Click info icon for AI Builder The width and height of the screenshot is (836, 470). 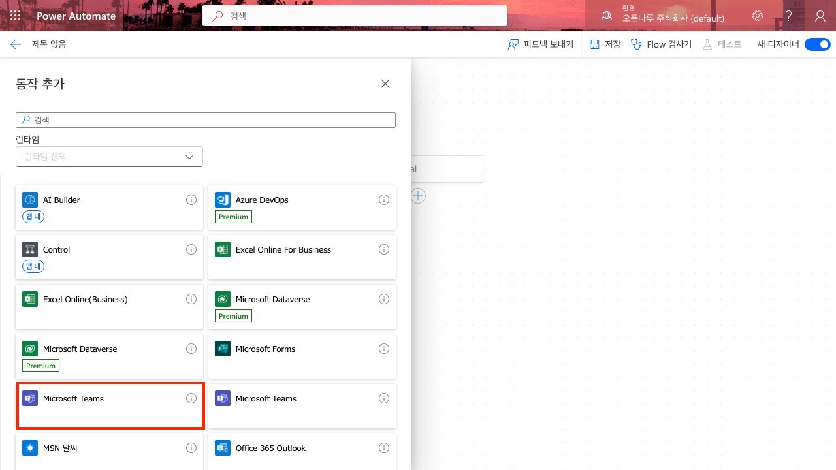click(191, 200)
